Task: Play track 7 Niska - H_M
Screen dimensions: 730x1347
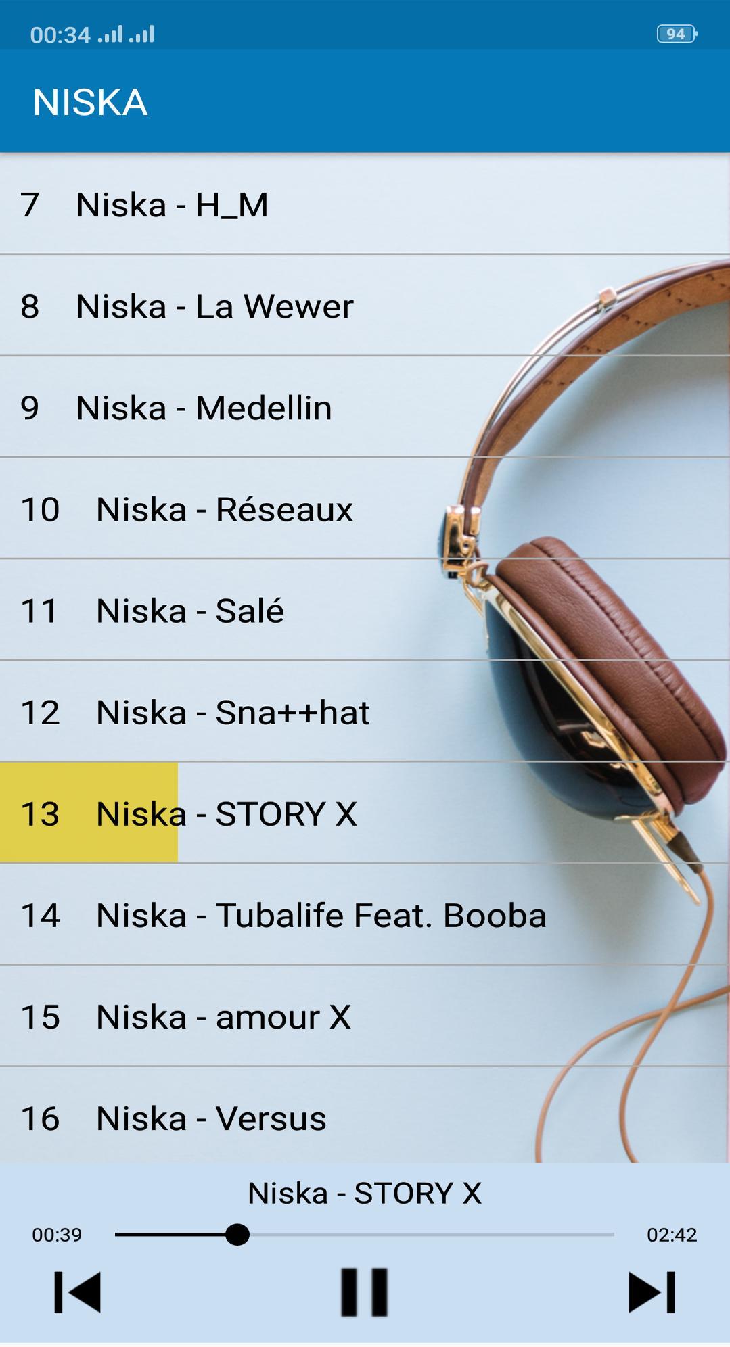Action: (365, 204)
